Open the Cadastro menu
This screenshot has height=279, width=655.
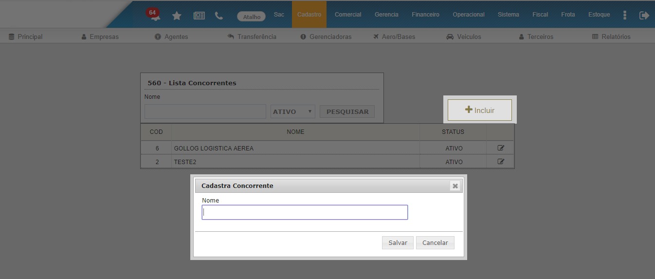(309, 15)
